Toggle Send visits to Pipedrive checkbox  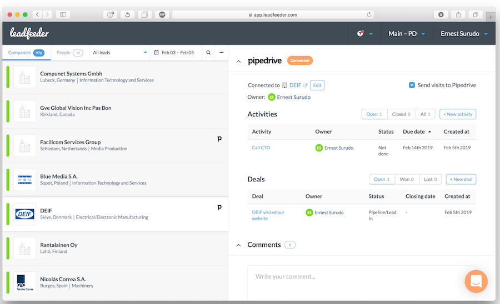pos(412,85)
